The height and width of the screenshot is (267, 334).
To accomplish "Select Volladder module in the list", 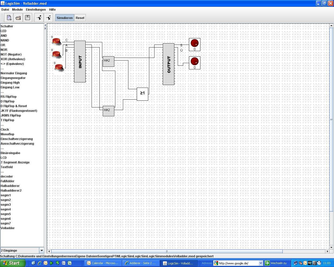I will tap(8, 228).
